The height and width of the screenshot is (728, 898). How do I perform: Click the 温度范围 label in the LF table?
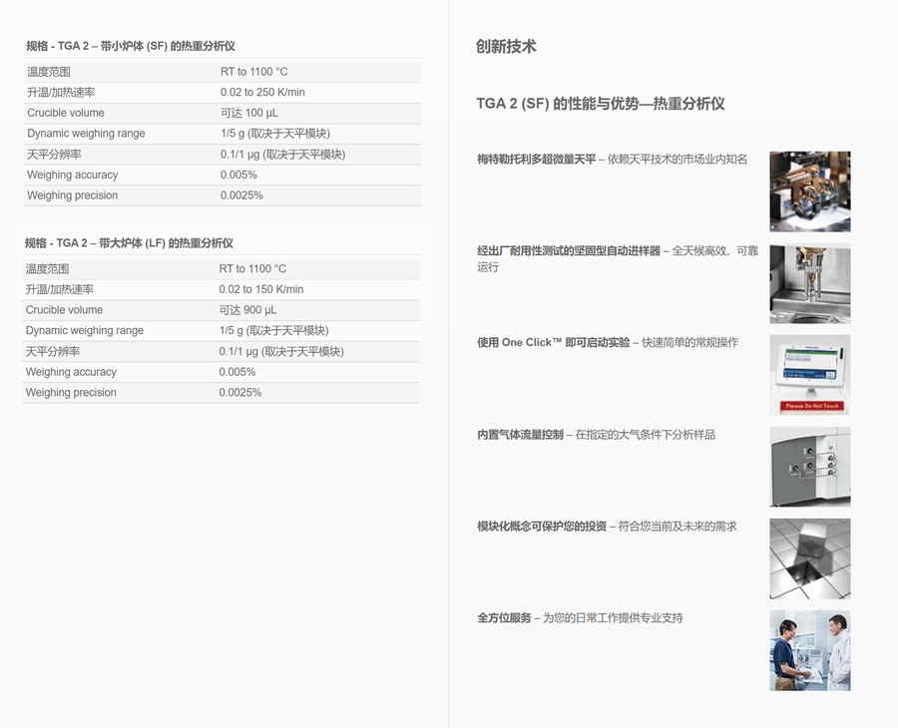47,268
